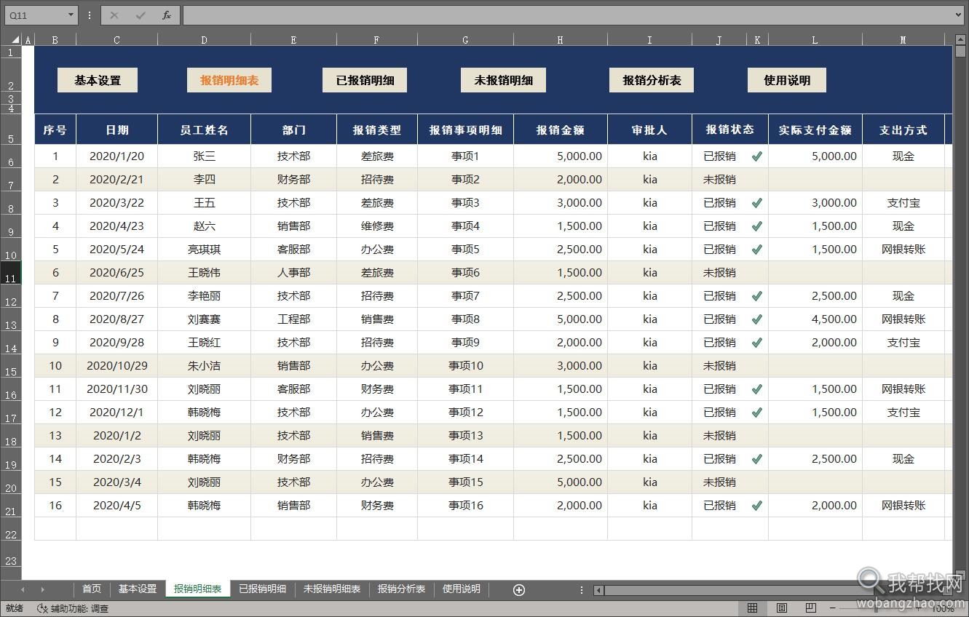This screenshot has height=617, width=969.
Task: Open the Name Box dropdown arrow
Action: click(71, 15)
